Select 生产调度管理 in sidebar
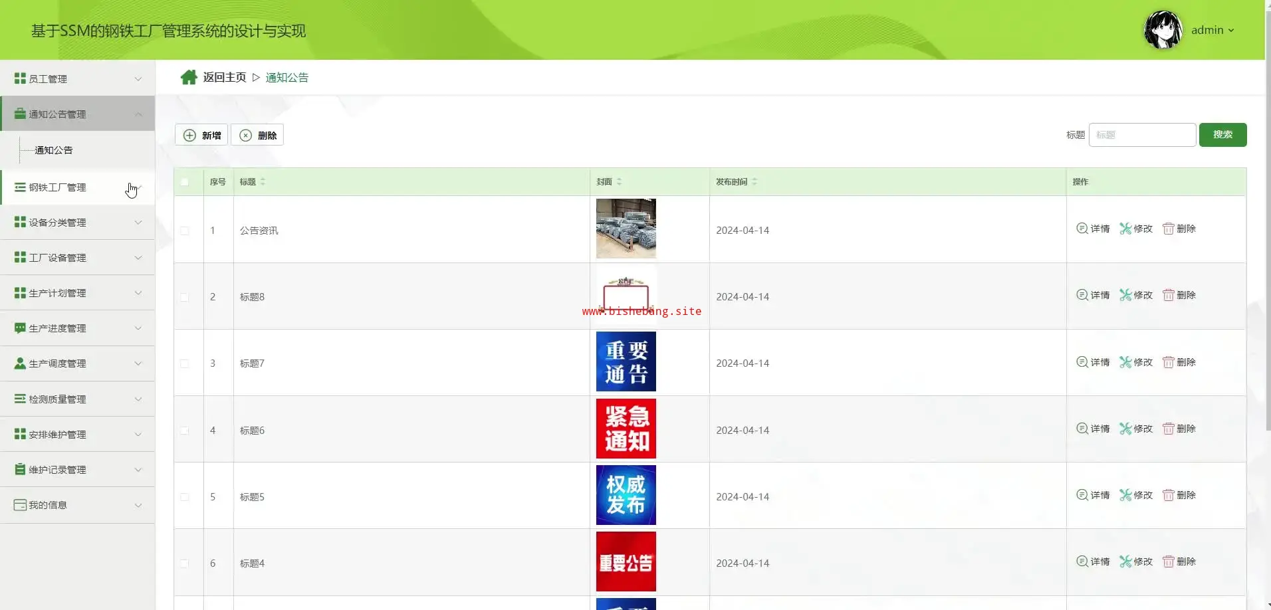 (x=78, y=363)
